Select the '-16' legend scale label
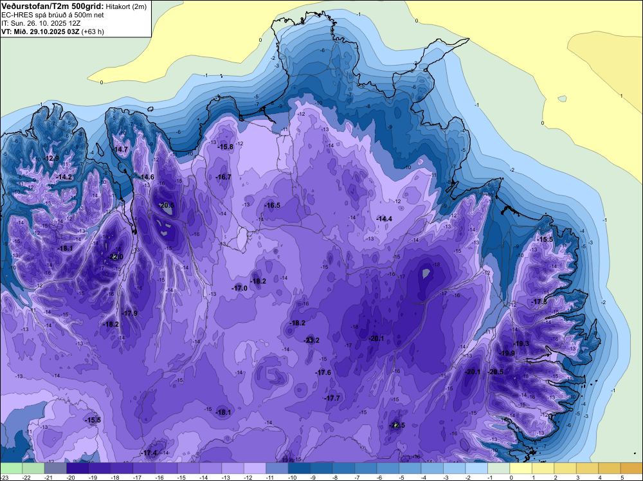The height and width of the screenshot is (481, 643). coord(160,477)
